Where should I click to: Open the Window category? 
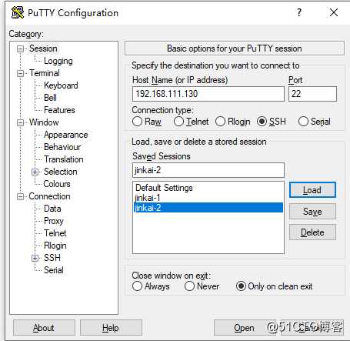point(44,122)
